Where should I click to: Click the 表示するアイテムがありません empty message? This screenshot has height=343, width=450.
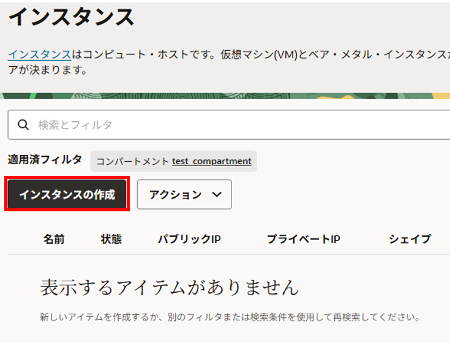click(x=170, y=287)
